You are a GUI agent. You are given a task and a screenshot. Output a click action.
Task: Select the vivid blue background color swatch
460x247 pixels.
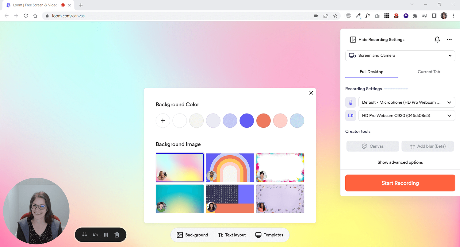click(247, 121)
